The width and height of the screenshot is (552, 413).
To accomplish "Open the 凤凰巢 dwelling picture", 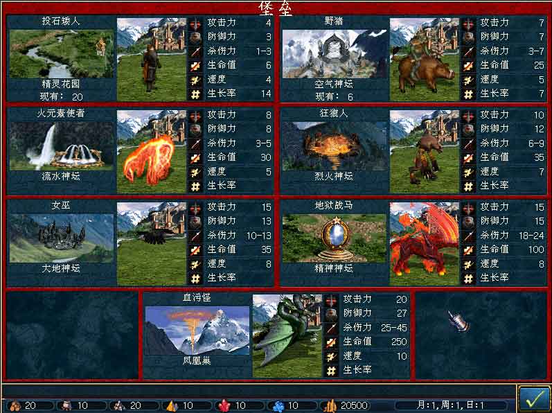I will click(197, 331).
